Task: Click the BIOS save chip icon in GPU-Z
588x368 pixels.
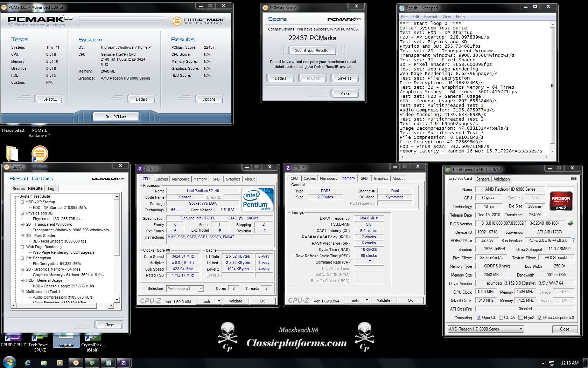Action: click(x=570, y=223)
